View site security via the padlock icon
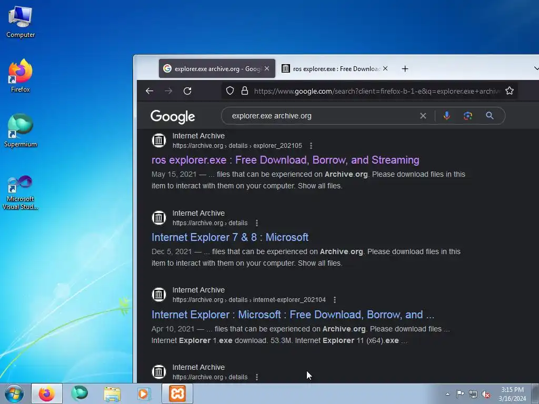The width and height of the screenshot is (539, 404). 245,90
